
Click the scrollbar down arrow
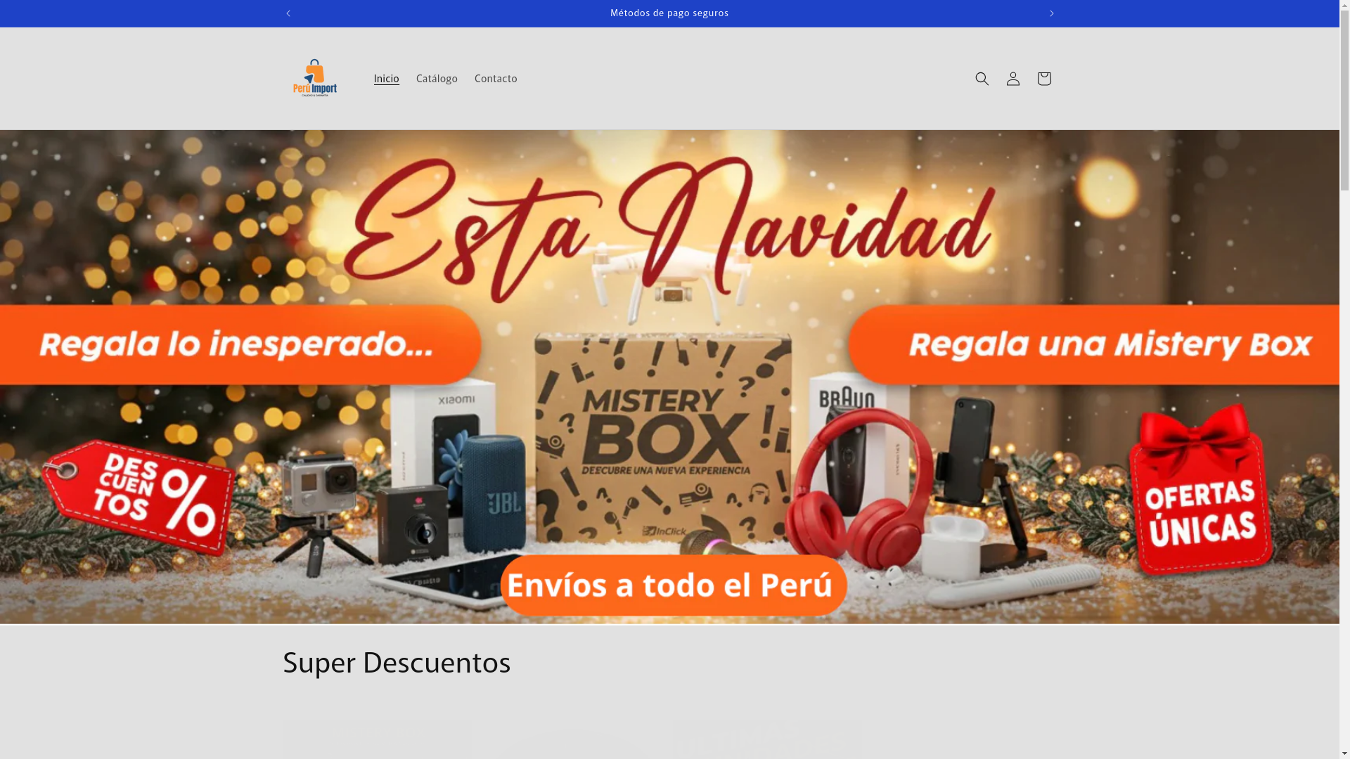click(x=1344, y=754)
